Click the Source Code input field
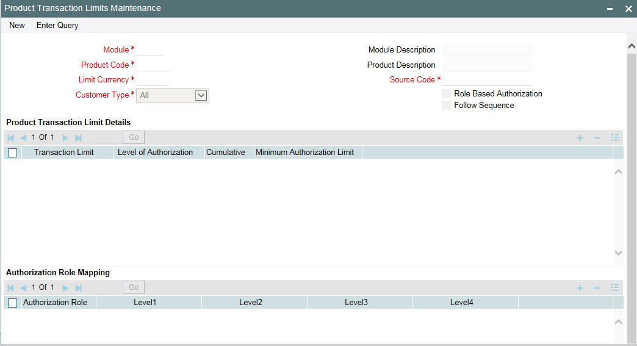This screenshot has width=637, height=346. click(488, 79)
